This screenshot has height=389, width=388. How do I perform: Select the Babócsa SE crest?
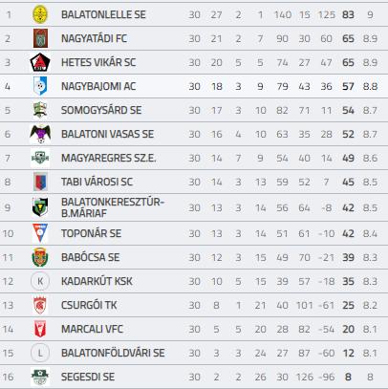[x=40, y=257]
